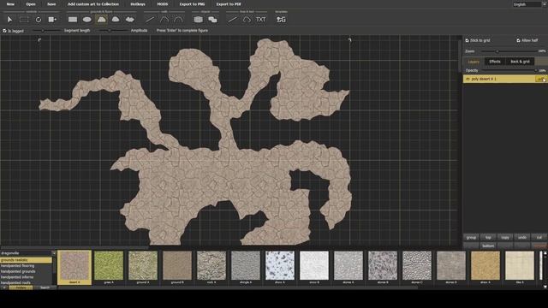Click Save in the top menu

pos(51,4)
